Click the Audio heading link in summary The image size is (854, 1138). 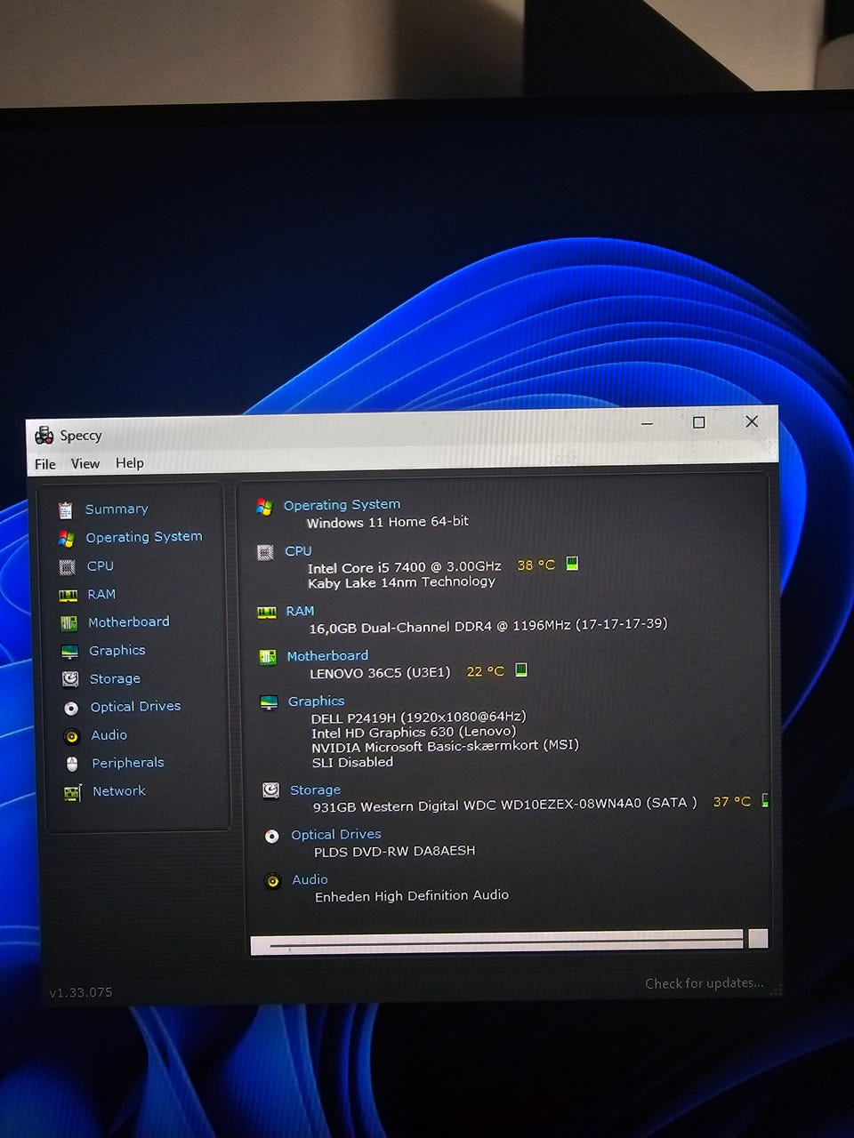(x=310, y=880)
